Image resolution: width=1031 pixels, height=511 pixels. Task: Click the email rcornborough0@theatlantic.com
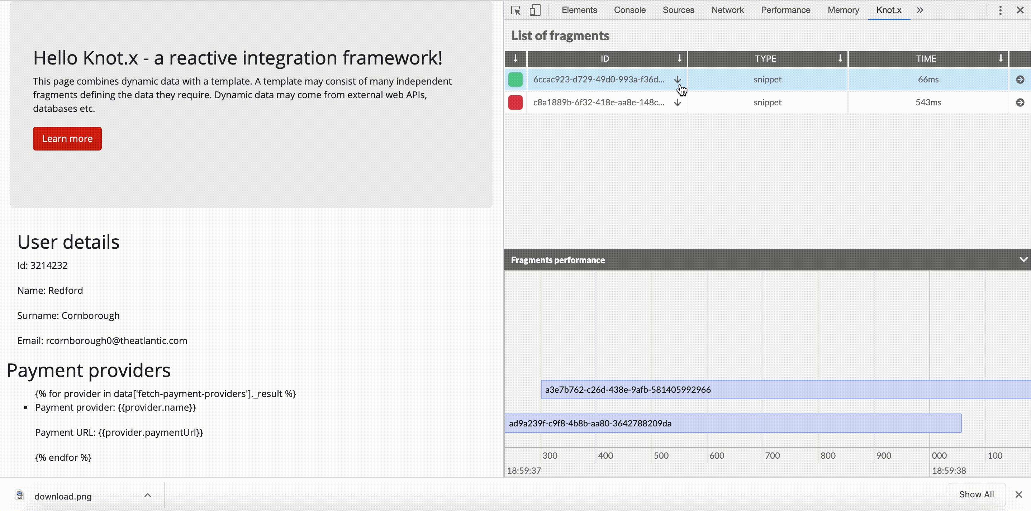tap(117, 340)
